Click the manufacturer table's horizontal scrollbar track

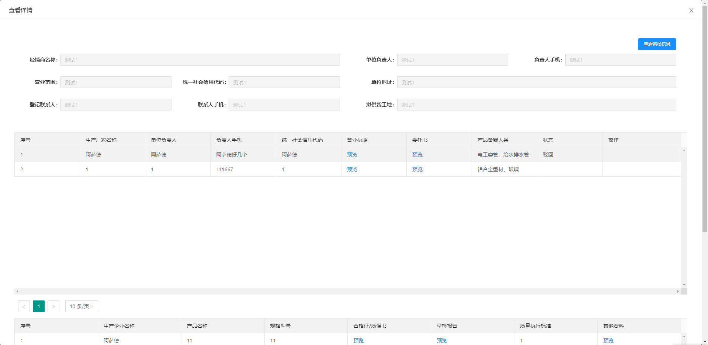tap(348, 291)
